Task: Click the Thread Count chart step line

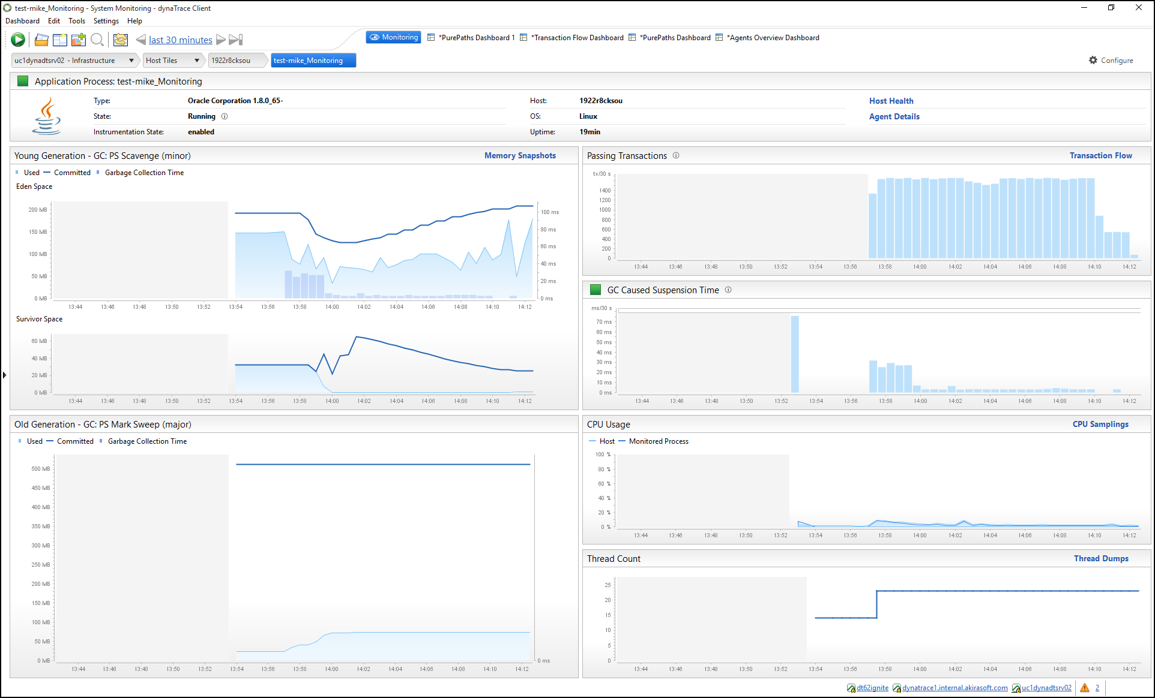Action: coord(976,604)
